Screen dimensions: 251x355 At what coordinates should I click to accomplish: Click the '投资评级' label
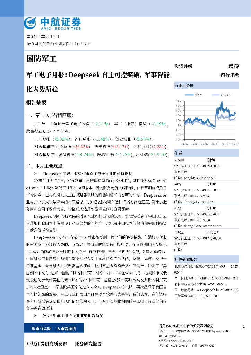click(183, 66)
